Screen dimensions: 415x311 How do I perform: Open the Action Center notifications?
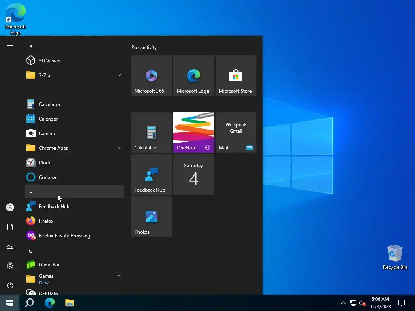[x=402, y=303]
